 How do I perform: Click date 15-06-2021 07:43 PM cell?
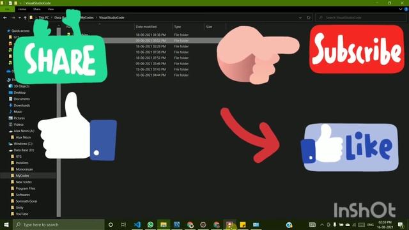151,70
